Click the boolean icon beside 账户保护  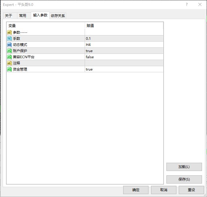click(x=9, y=51)
